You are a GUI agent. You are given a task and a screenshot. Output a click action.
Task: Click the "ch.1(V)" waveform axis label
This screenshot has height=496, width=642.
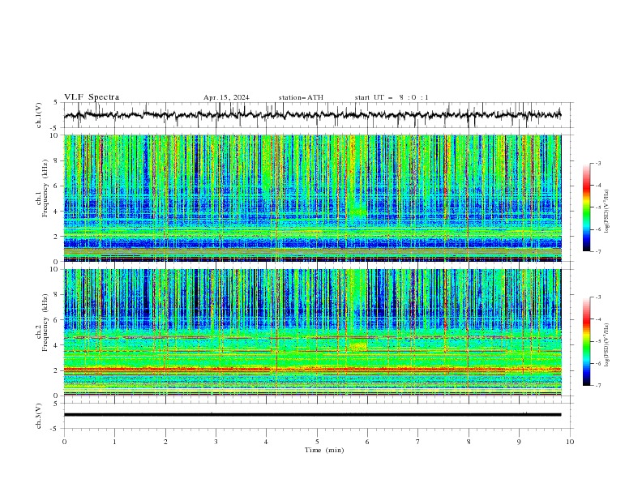click(x=39, y=115)
